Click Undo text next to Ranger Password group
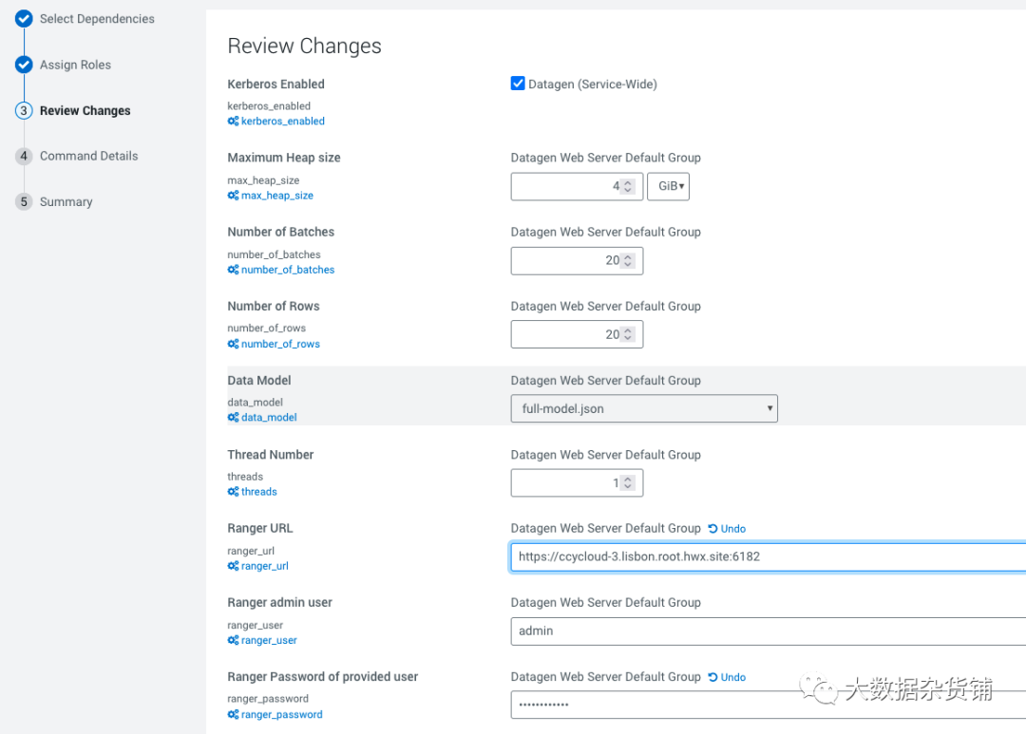Image resolution: width=1026 pixels, height=734 pixels. [732, 677]
